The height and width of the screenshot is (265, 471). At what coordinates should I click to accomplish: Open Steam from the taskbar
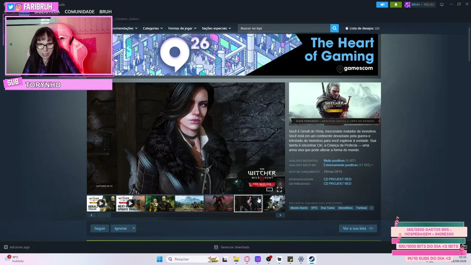[x=312, y=259]
